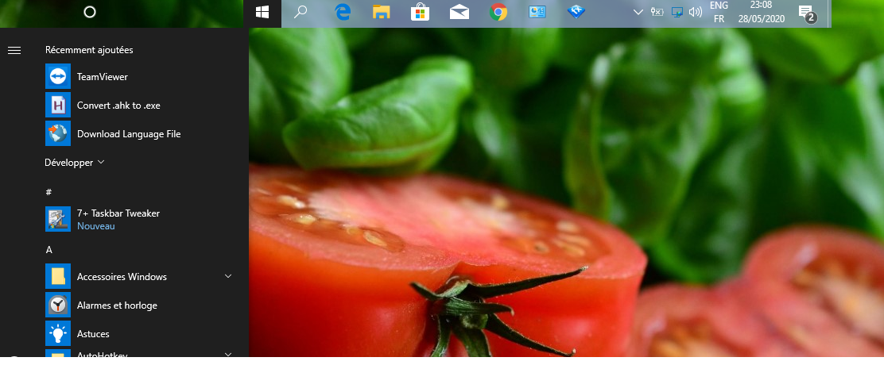Open Convert .ahk to .exe icon
The image size is (884, 365).
tap(58, 106)
